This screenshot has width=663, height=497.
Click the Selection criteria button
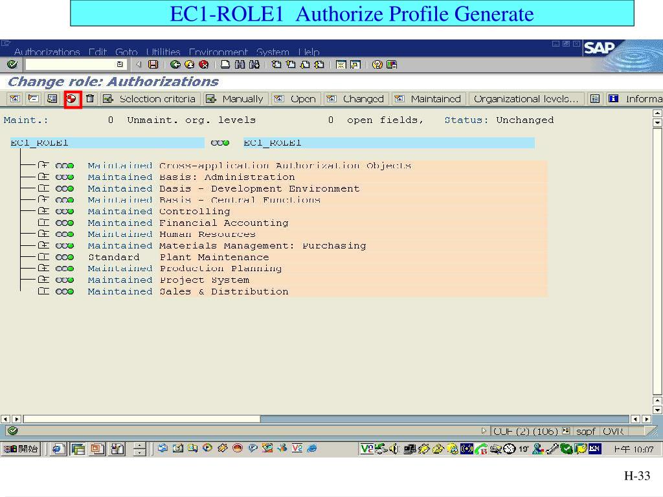point(150,98)
